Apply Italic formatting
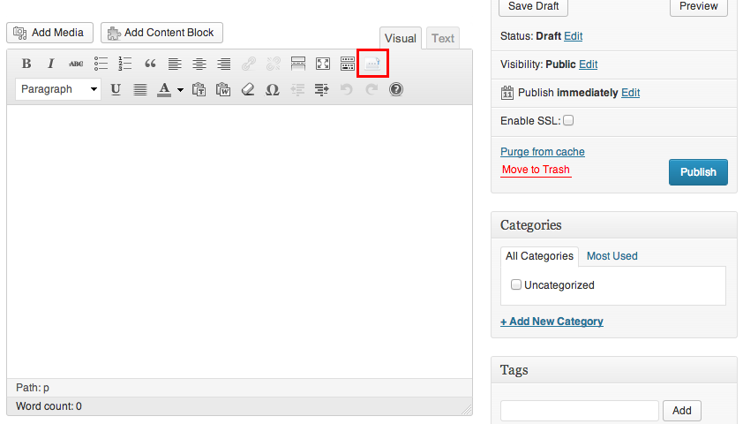 point(50,64)
